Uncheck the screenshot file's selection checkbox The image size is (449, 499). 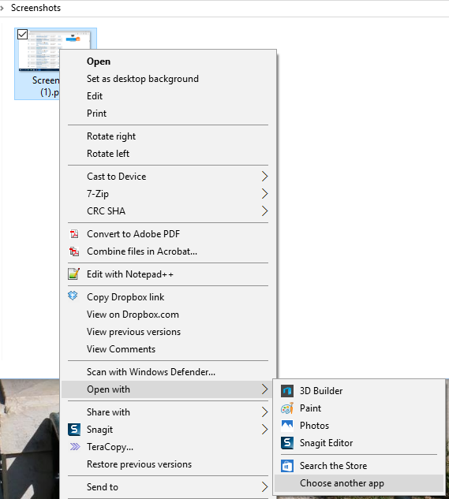click(22, 34)
